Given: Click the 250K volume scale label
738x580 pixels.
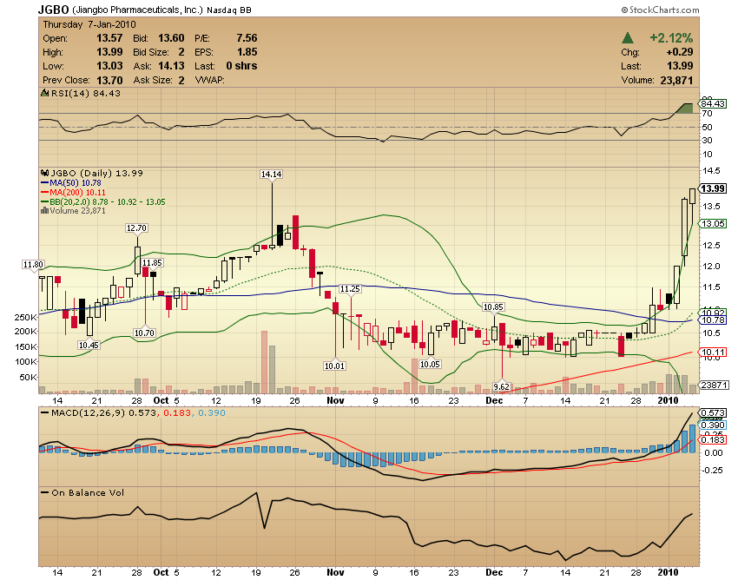Looking at the screenshot, I should (25, 318).
